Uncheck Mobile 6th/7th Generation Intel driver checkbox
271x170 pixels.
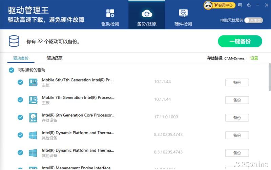point(20,82)
